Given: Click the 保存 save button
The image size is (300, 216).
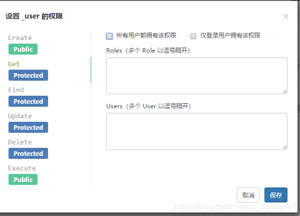Looking at the screenshot, I should [275, 195].
